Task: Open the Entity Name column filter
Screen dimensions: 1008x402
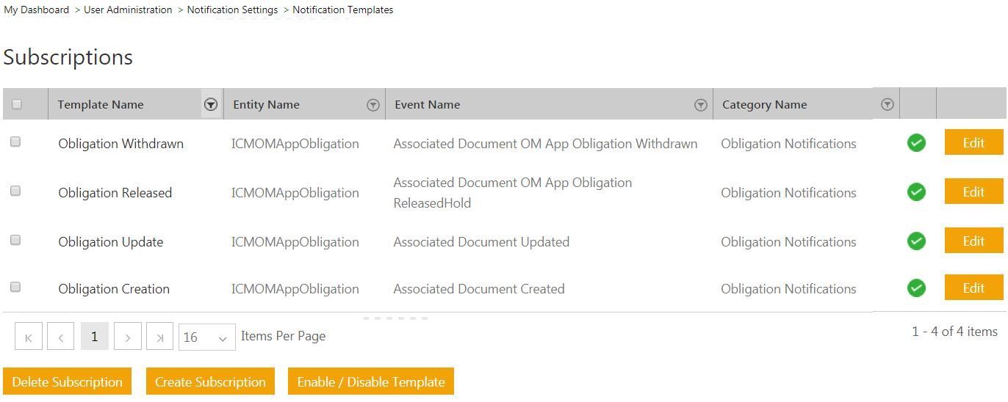Action: 372,105
